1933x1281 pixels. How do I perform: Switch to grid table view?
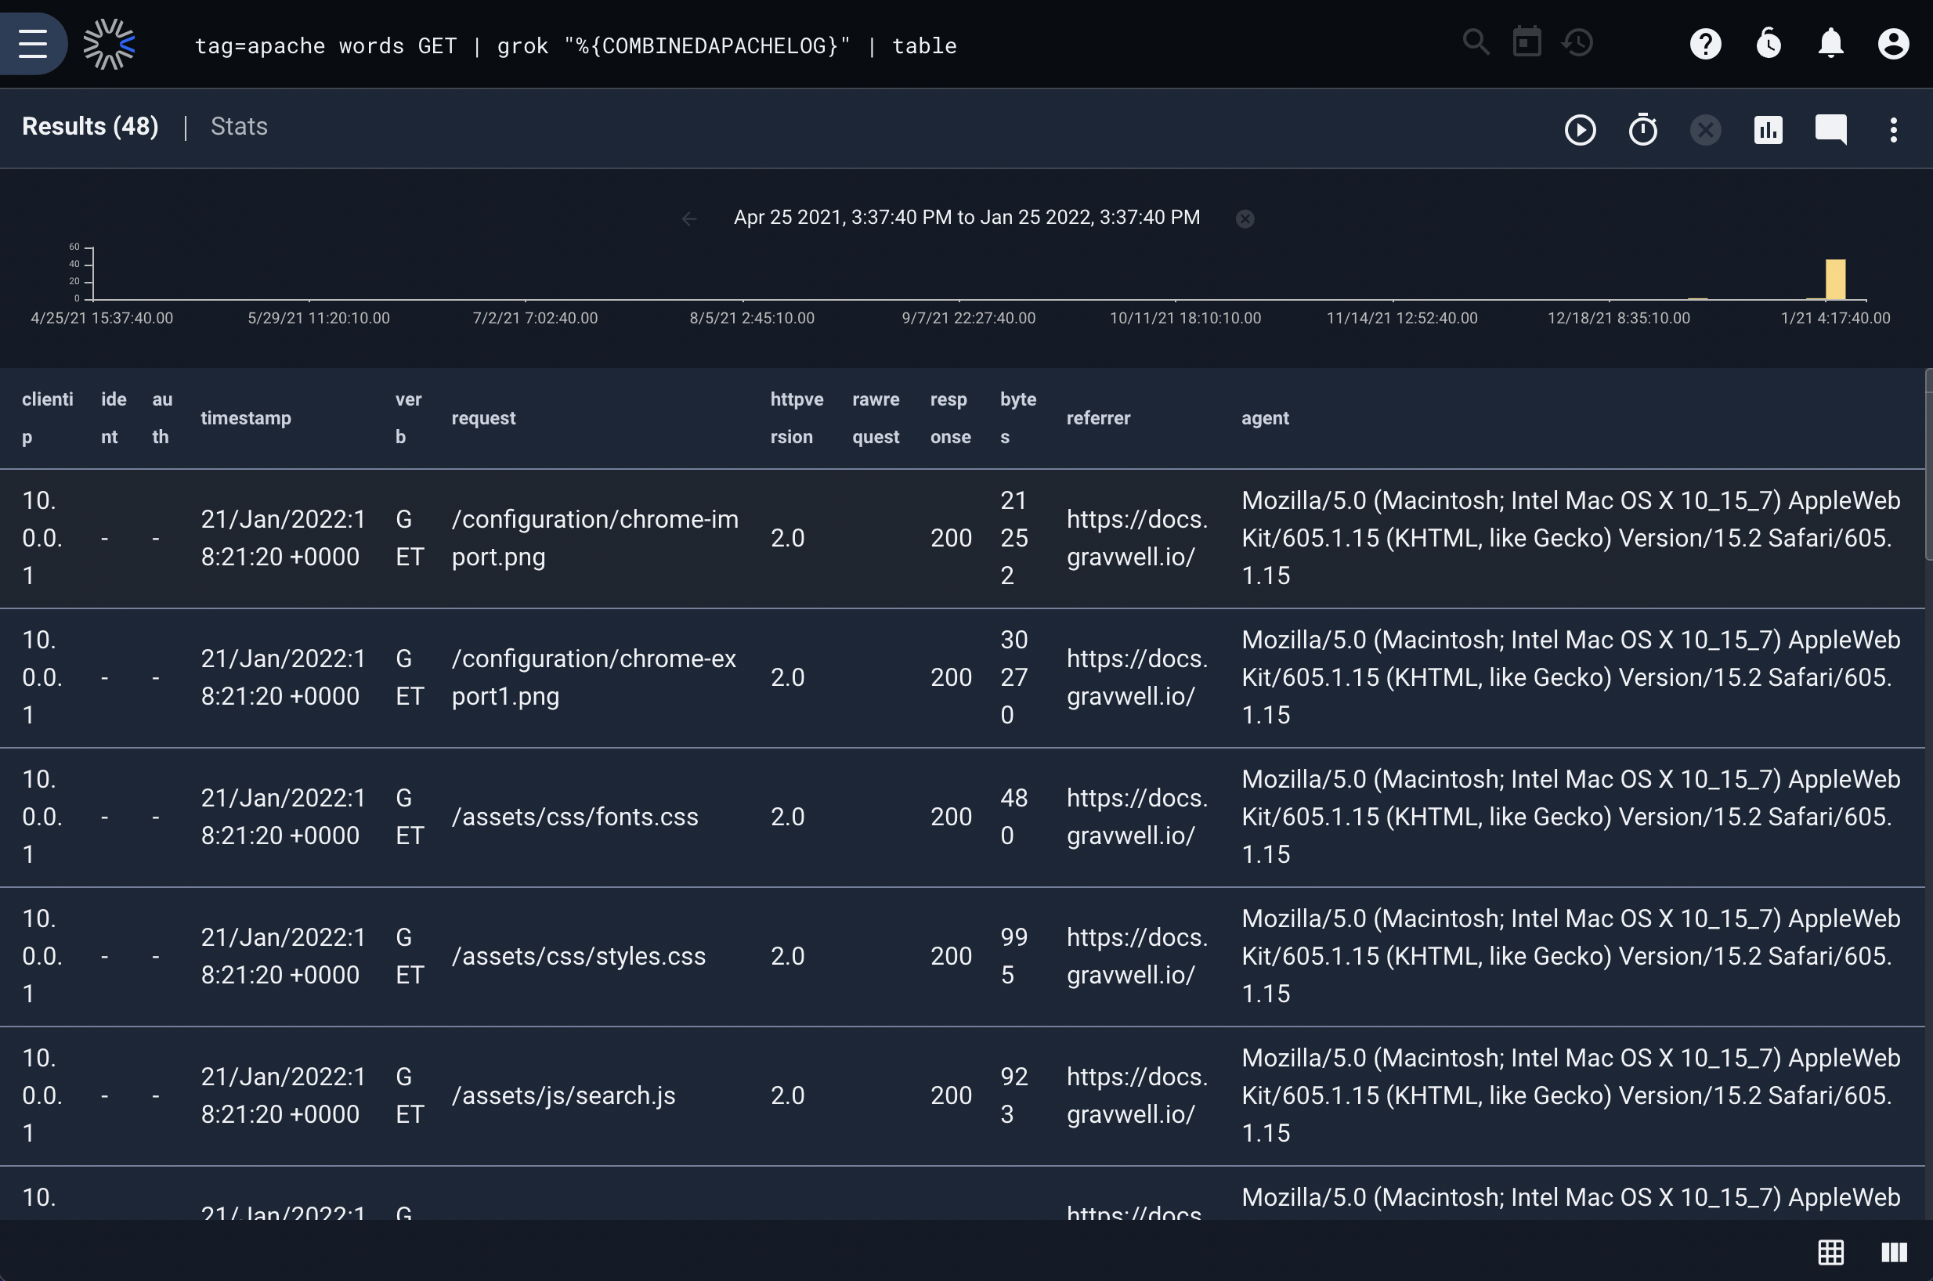[1830, 1251]
